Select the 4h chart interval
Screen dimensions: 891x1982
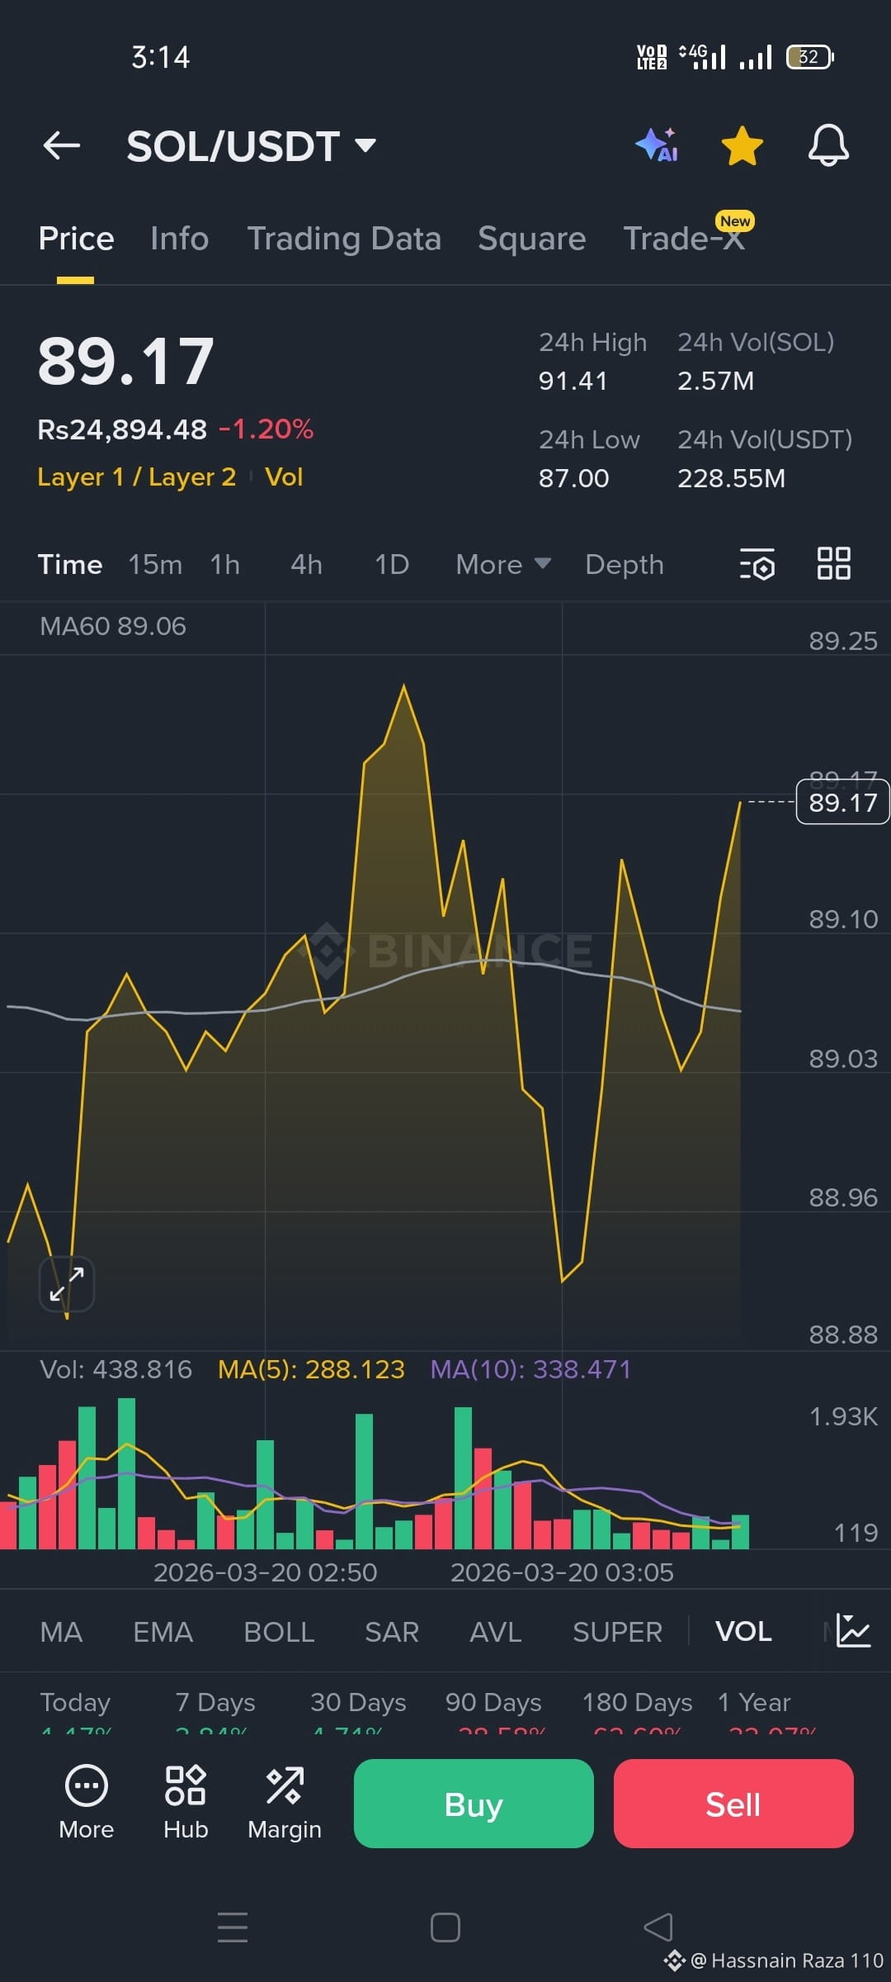(306, 565)
